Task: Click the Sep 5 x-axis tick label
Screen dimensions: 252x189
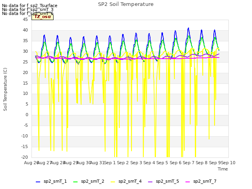Action: tap(162, 163)
